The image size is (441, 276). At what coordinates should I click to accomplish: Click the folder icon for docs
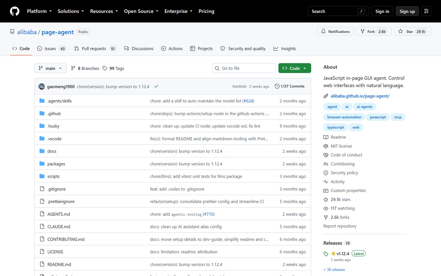(x=42, y=151)
